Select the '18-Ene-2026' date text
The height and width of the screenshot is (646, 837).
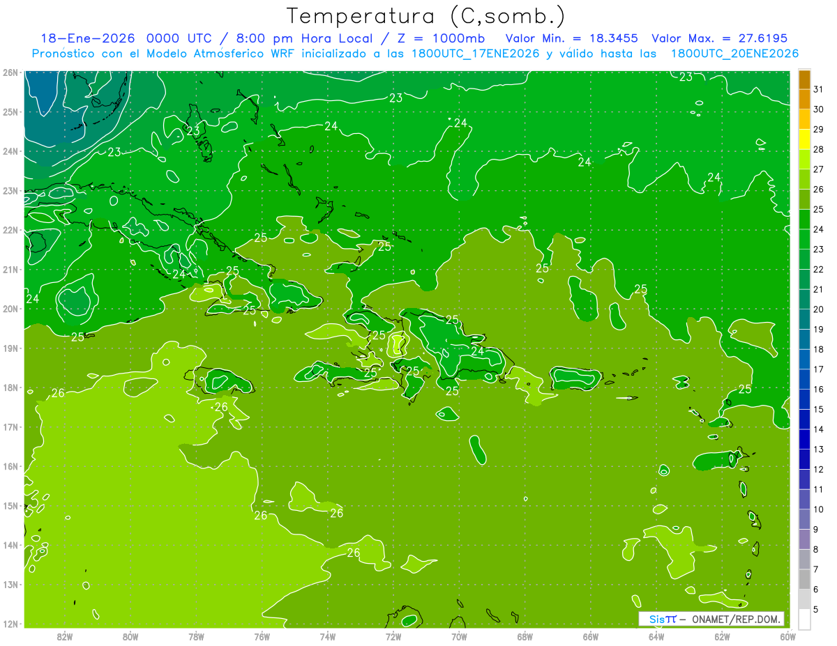tap(87, 38)
